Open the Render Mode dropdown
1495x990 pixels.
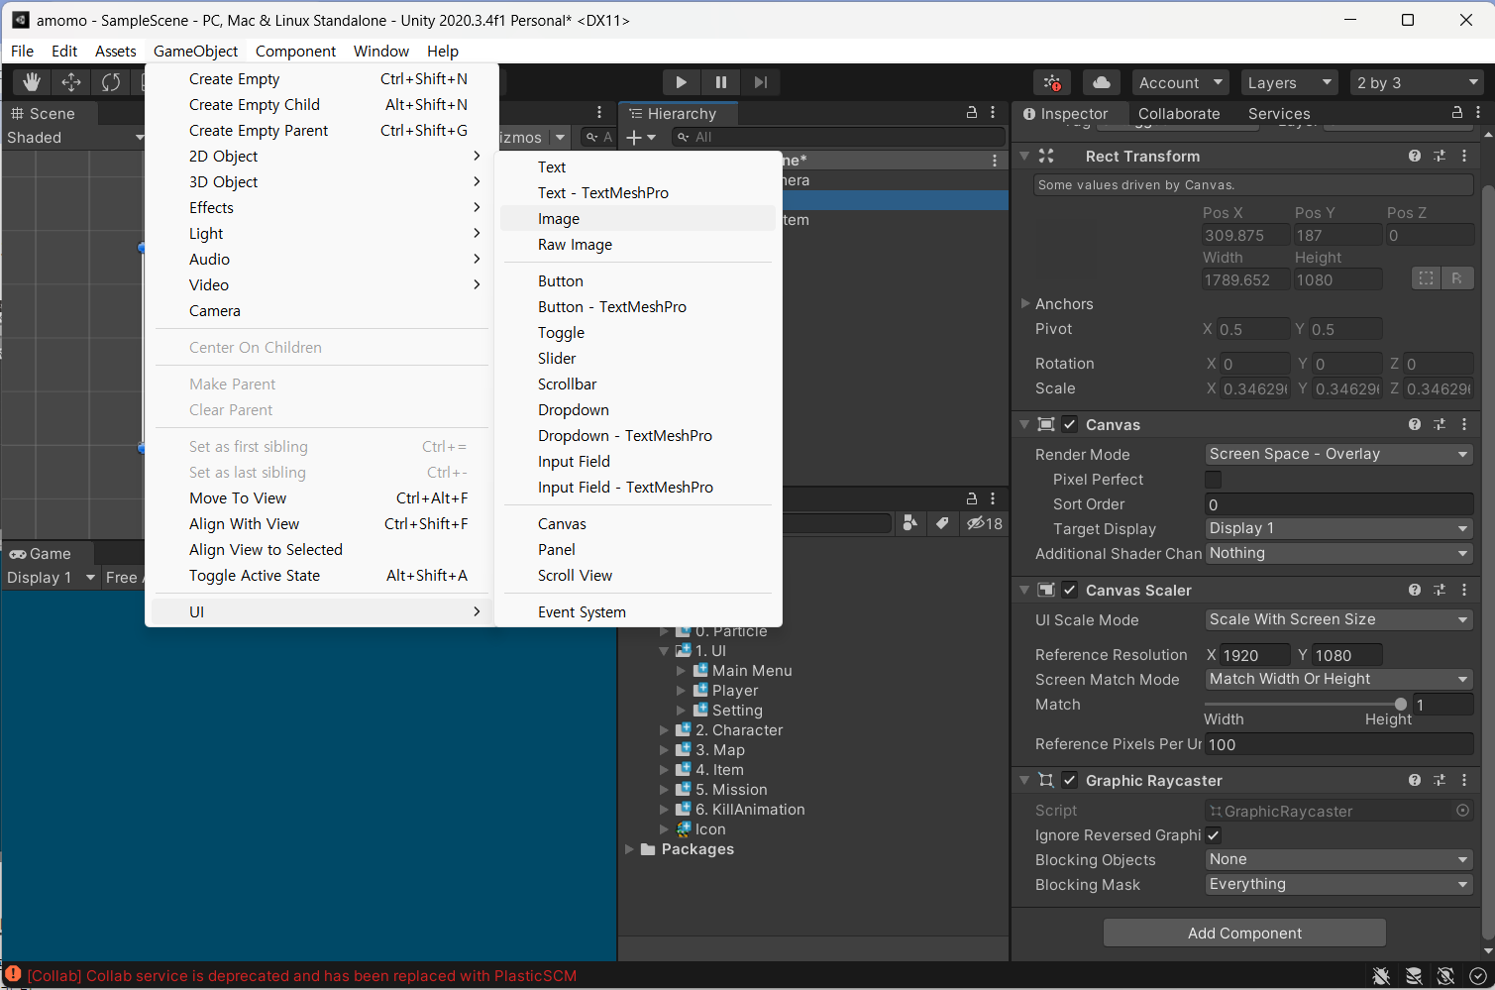point(1338,454)
